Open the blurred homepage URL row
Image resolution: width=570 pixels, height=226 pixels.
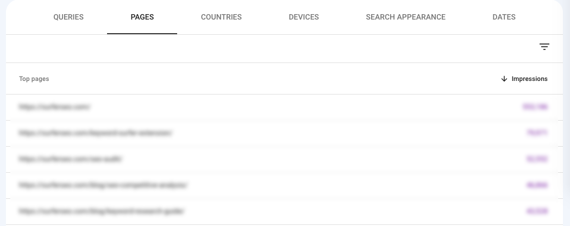click(281, 107)
